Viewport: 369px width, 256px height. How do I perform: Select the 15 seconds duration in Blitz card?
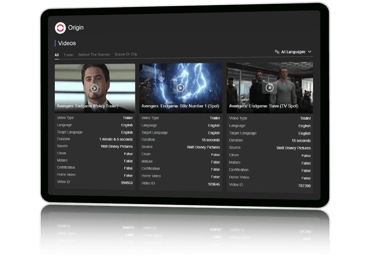(x=211, y=140)
